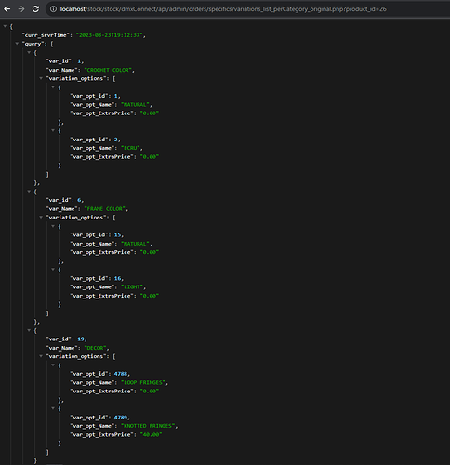Collapse the DECOR variation object
The height and width of the screenshot is (465, 450).
29,330
